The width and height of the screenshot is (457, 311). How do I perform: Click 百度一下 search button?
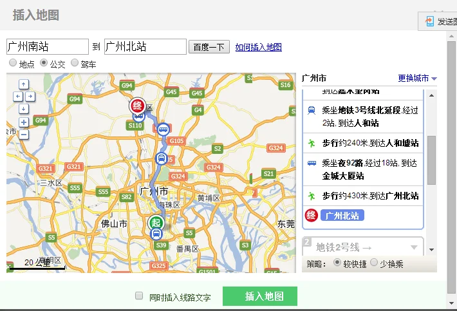pos(209,47)
